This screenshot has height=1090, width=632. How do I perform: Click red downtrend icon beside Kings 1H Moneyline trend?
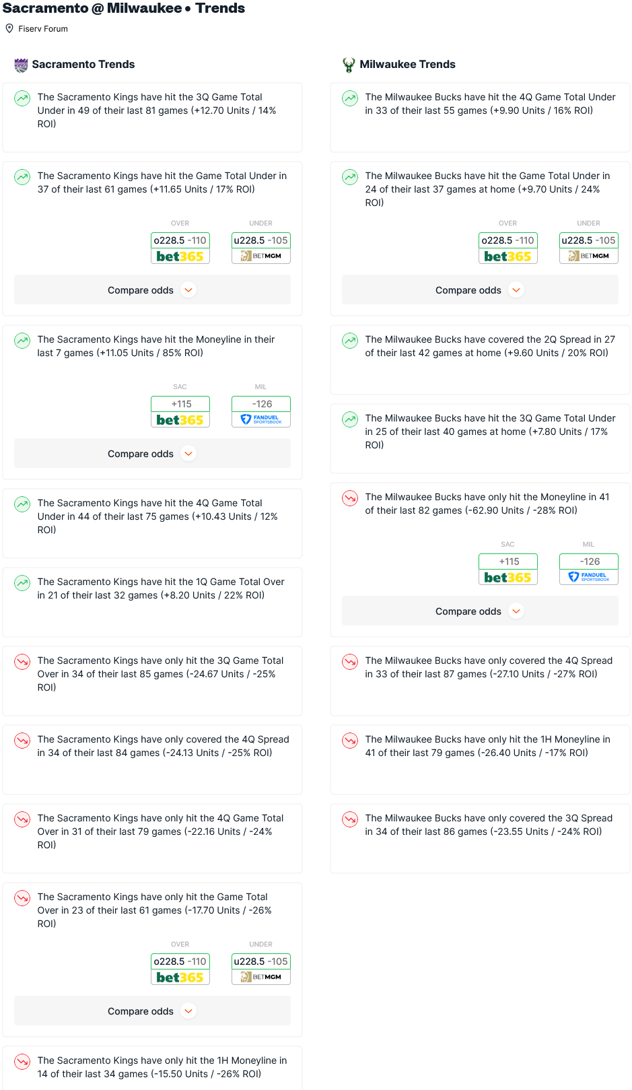pyautogui.click(x=22, y=1062)
